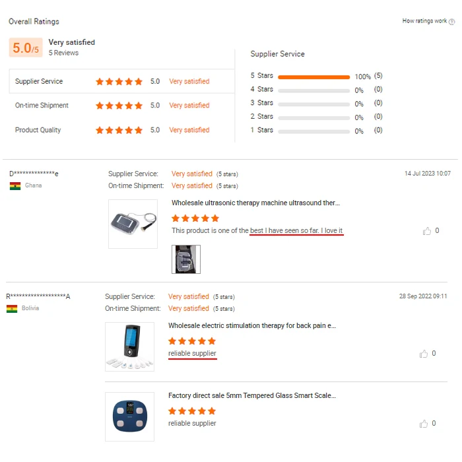
Task: Open the electric stimulation device thumbnail
Action: pyautogui.click(x=129, y=346)
